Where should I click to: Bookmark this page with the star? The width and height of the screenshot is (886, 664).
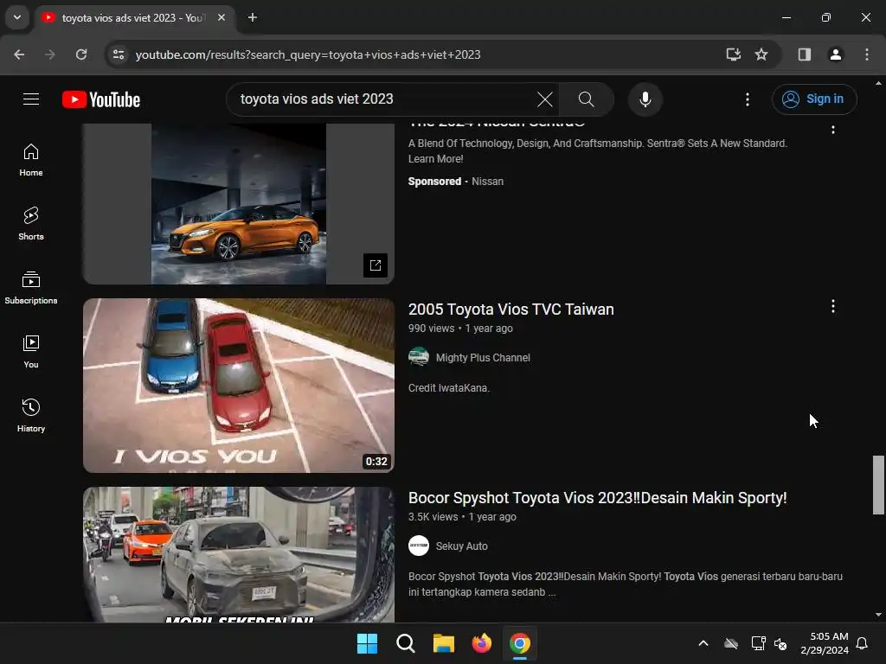pyautogui.click(x=761, y=54)
